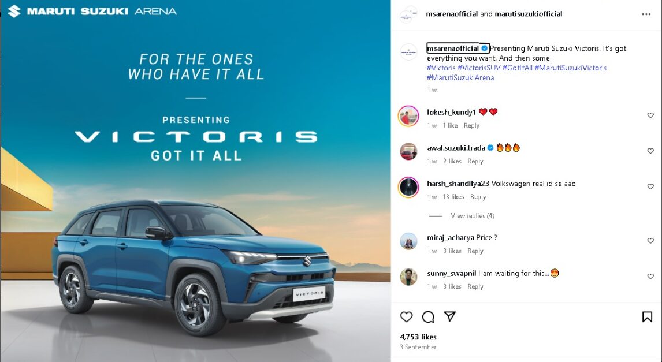662x362 pixels.
Task: Reply to miraj_acharya's Price comment
Action: (475, 251)
